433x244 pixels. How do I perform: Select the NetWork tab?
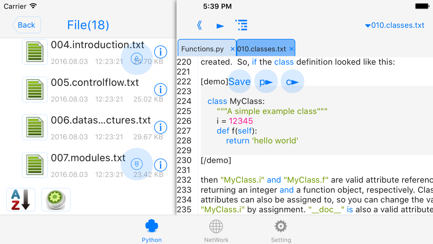pyautogui.click(x=216, y=231)
